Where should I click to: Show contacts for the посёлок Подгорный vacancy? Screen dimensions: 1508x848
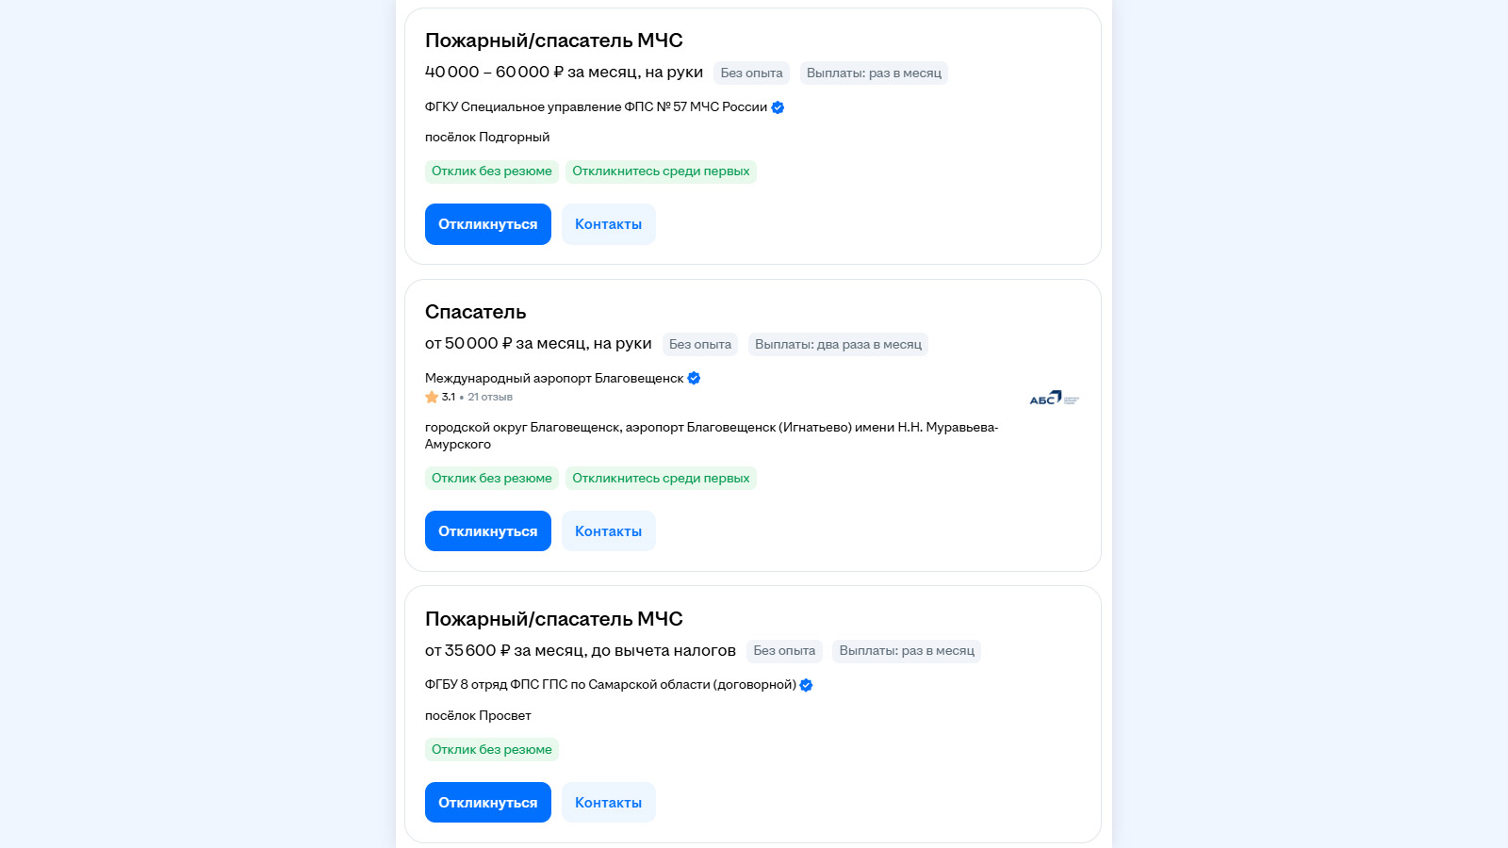click(608, 224)
